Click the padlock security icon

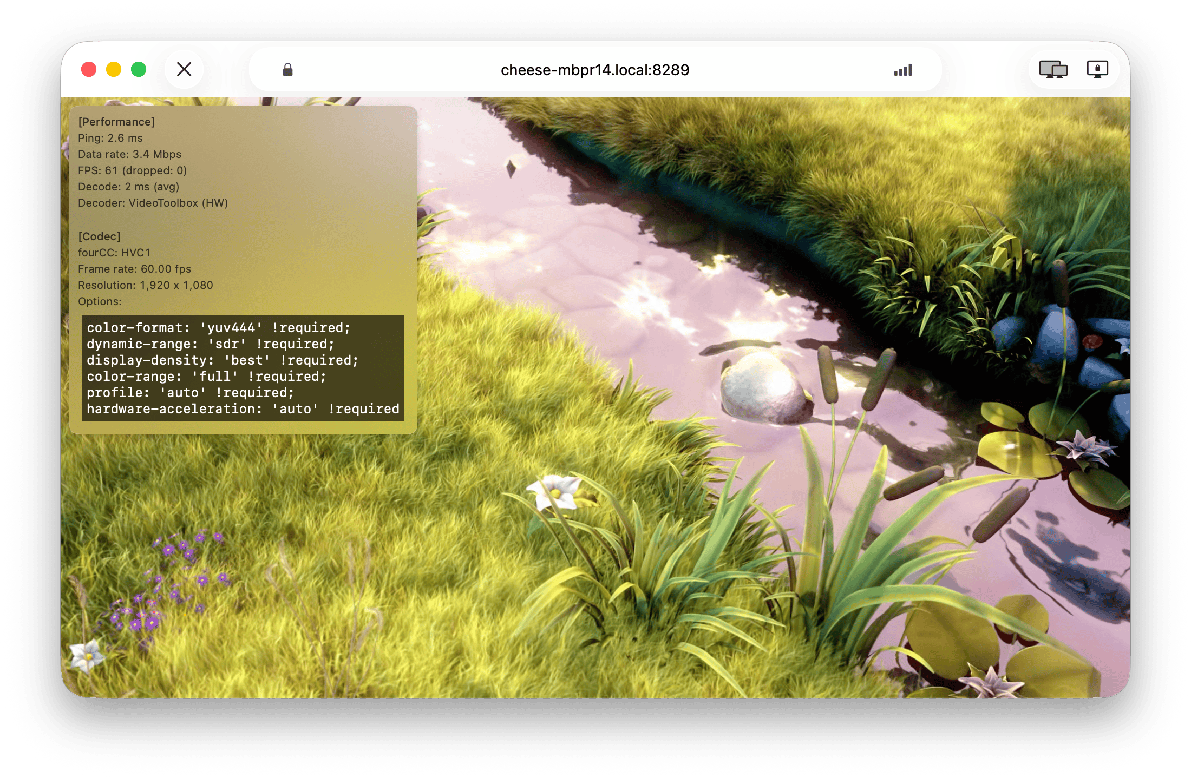pyautogui.click(x=287, y=70)
